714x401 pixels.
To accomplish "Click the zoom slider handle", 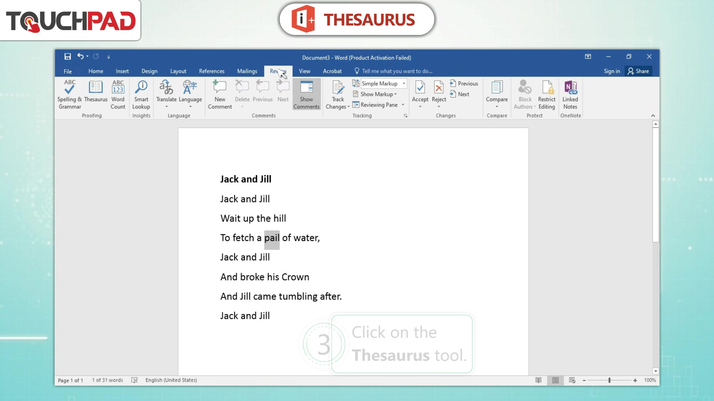I will coord(609,380).
